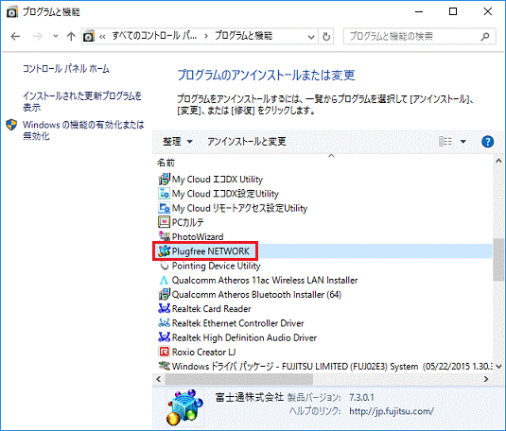Expand the breadcrumb overflow chevron «
This screenshot has height=431, width=506.
[102, 37]
